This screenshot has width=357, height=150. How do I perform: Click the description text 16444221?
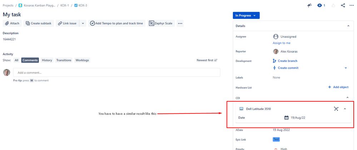click(9, 39)
